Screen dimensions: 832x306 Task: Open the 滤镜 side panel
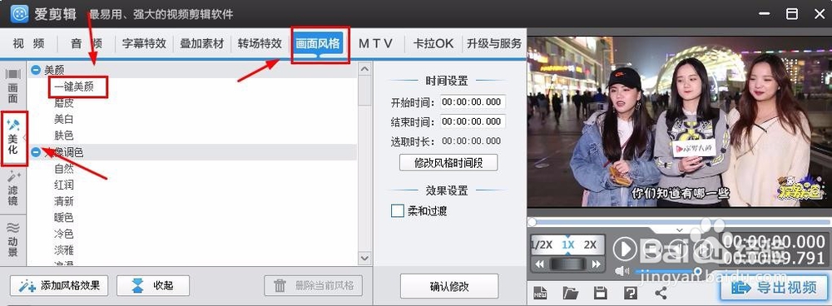[x=12, y=189]
